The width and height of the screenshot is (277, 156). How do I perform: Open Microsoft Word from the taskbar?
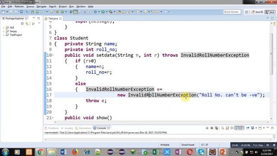(64, 152)
